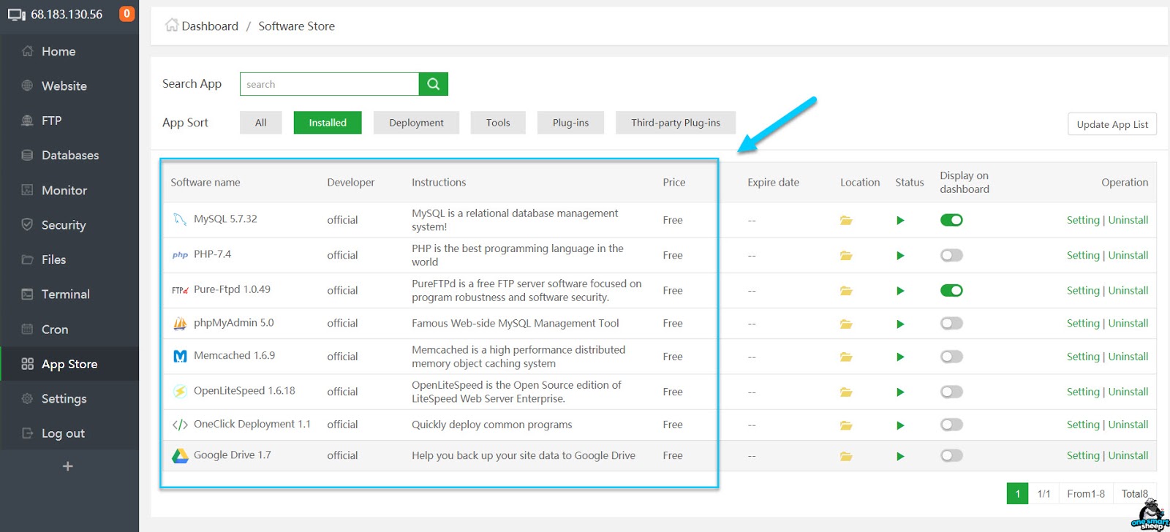Select the Deployment app sort tab
1170x532 pixels.
click(x=416, y=123)
